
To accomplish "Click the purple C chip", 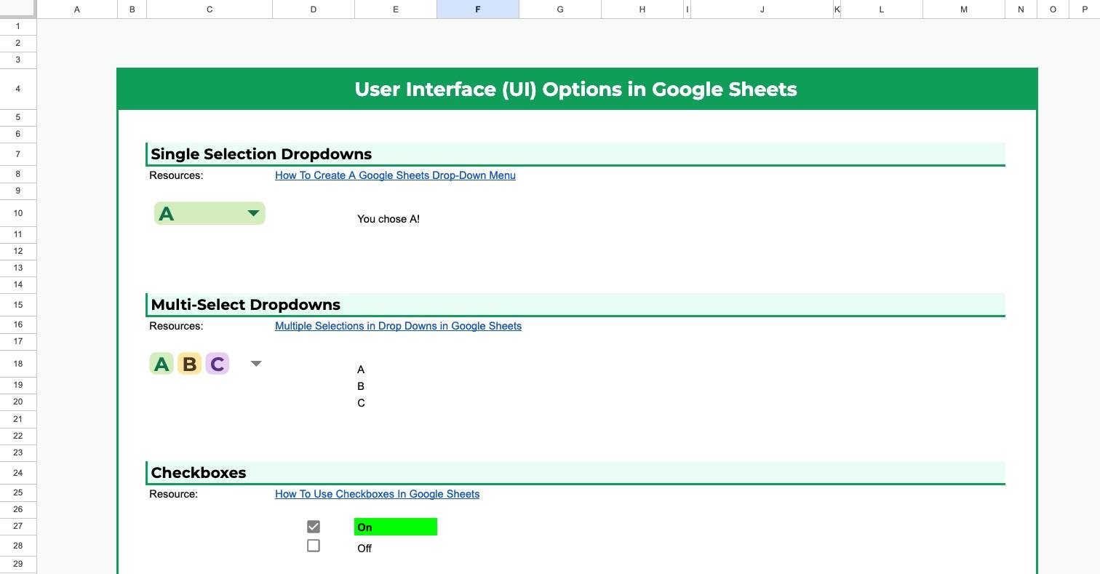I will [x=217, y=364].
